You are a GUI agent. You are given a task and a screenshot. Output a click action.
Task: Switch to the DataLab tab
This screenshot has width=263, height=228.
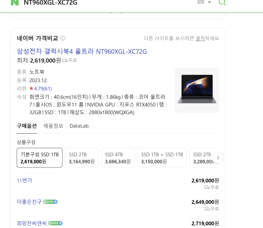click(x=80, y=126)
